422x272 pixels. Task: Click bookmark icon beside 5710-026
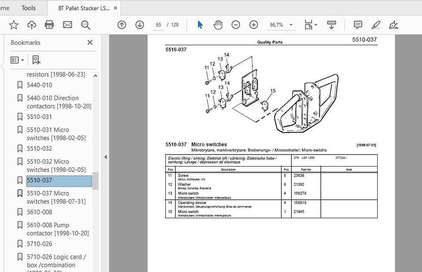[20, 244]
